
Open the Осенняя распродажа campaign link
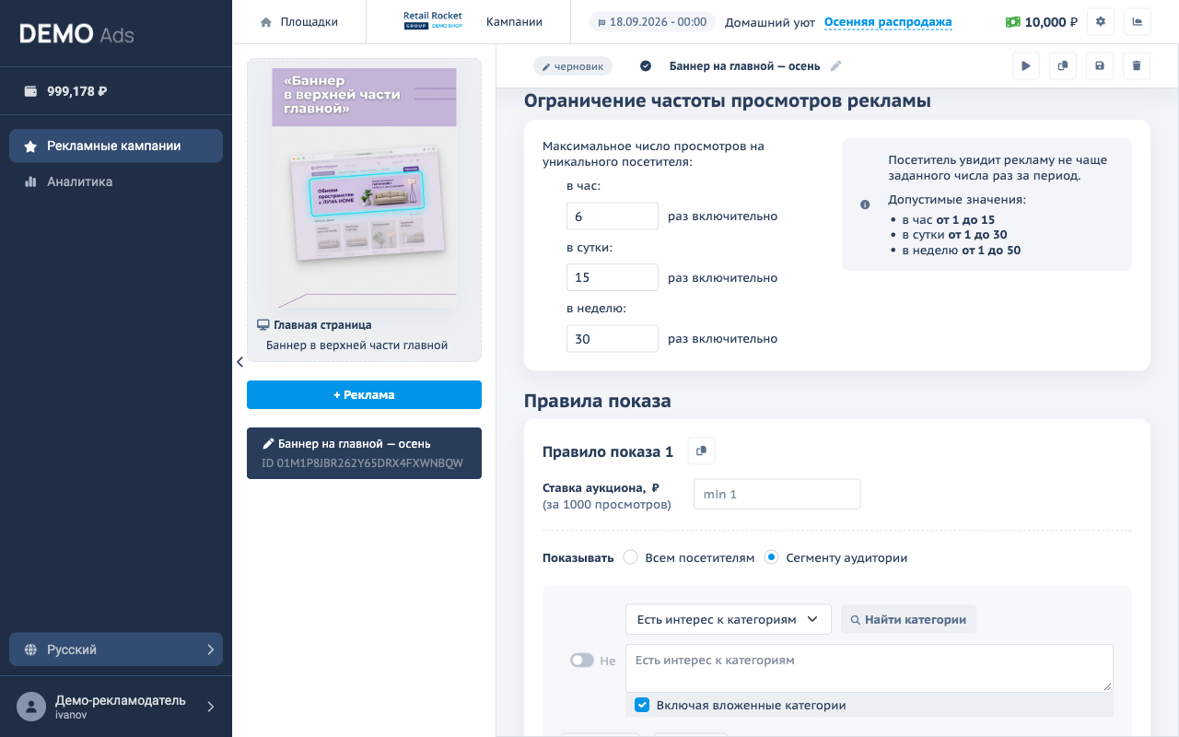pyautogui.click(x=888, y=22)
